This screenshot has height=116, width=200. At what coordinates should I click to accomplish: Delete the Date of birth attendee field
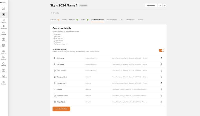click(x=161, y=102)
